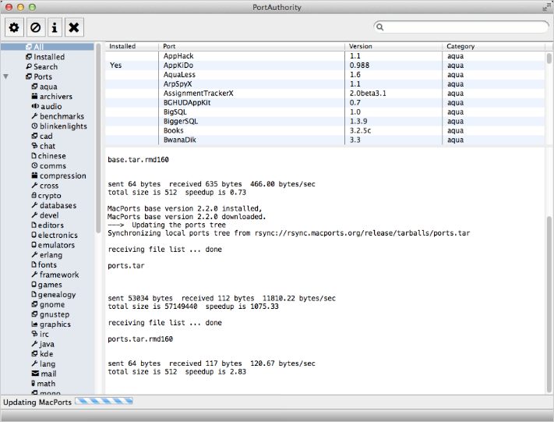
Task: Select the emulators category
Action: coord(53,245)
